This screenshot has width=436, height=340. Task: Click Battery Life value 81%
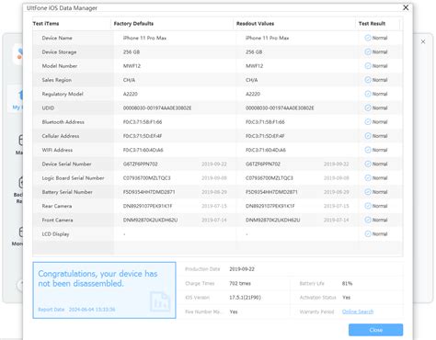click(x=347, y=283)
